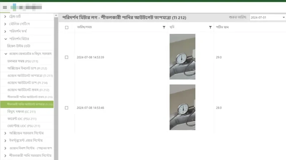Select অক্সিজেন ইনলেট চাপ (PI 212)
This screenshot has height=160, width=286.
[27, 68]
